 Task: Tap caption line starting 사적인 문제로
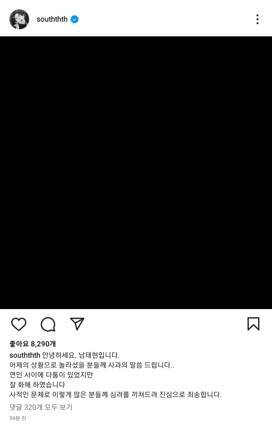116,394
